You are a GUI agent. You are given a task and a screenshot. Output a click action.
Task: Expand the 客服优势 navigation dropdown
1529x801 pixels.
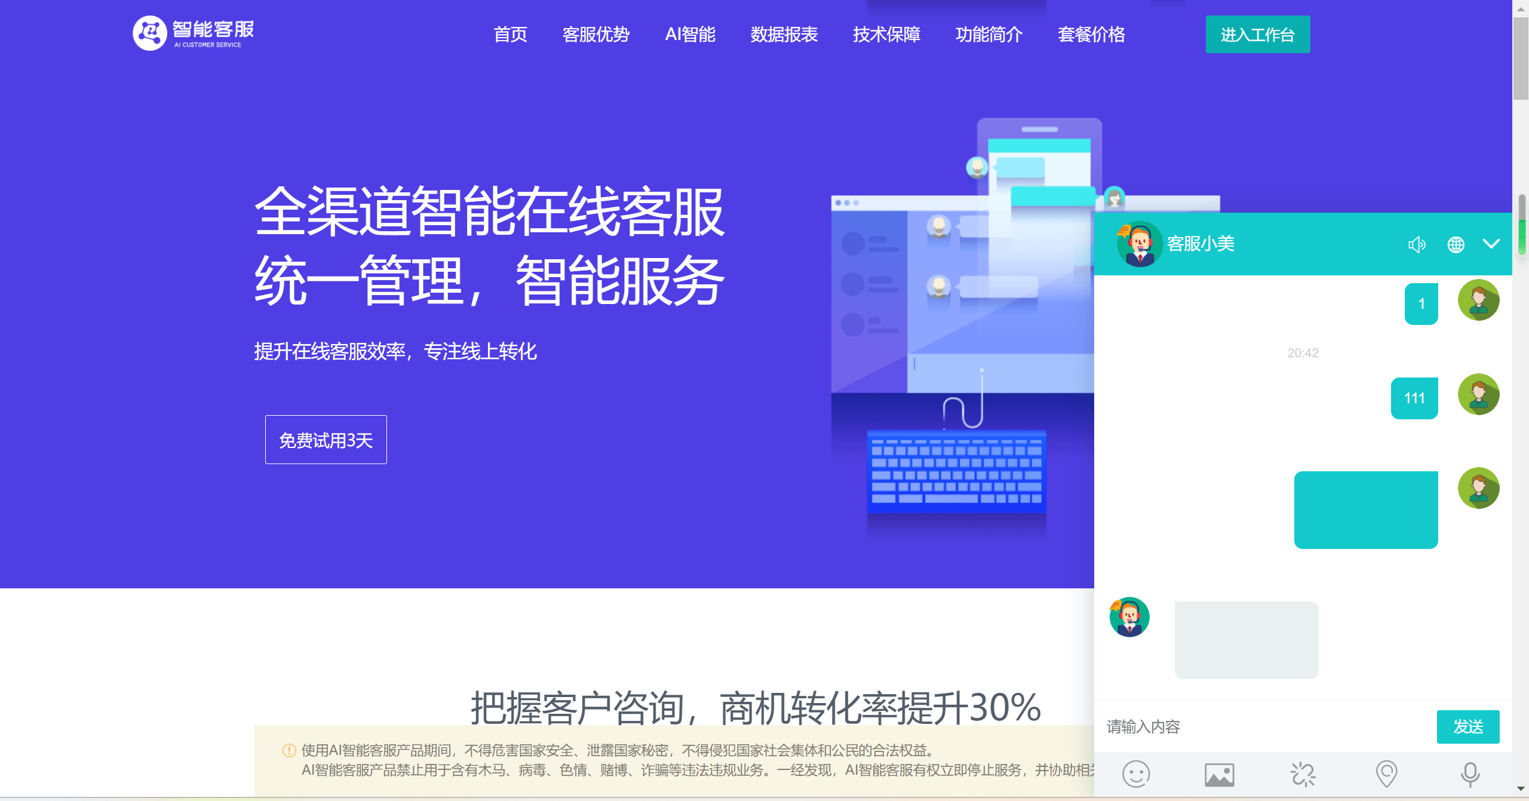point(597,33)
